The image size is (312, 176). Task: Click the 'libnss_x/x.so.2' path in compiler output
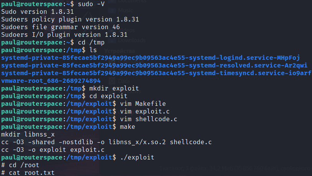tap(137, 142)
